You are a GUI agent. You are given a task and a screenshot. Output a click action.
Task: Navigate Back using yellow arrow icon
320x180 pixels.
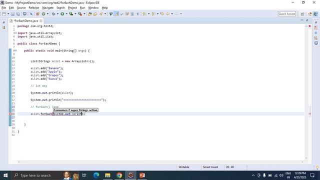168,14
